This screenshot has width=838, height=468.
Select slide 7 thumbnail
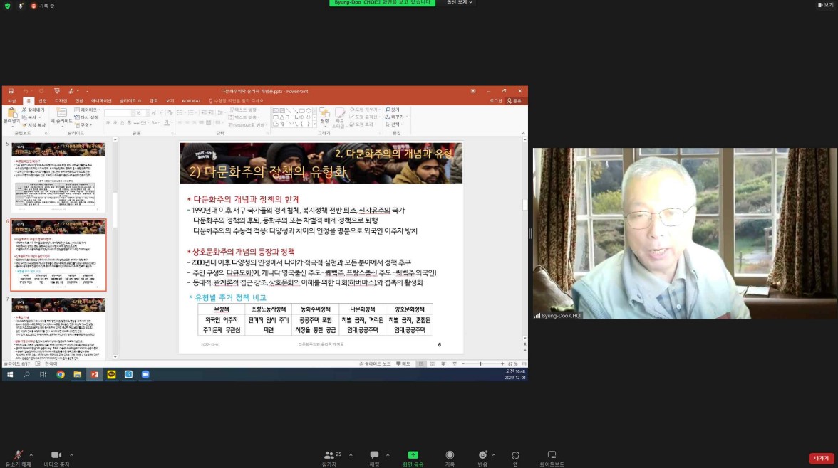58,329
